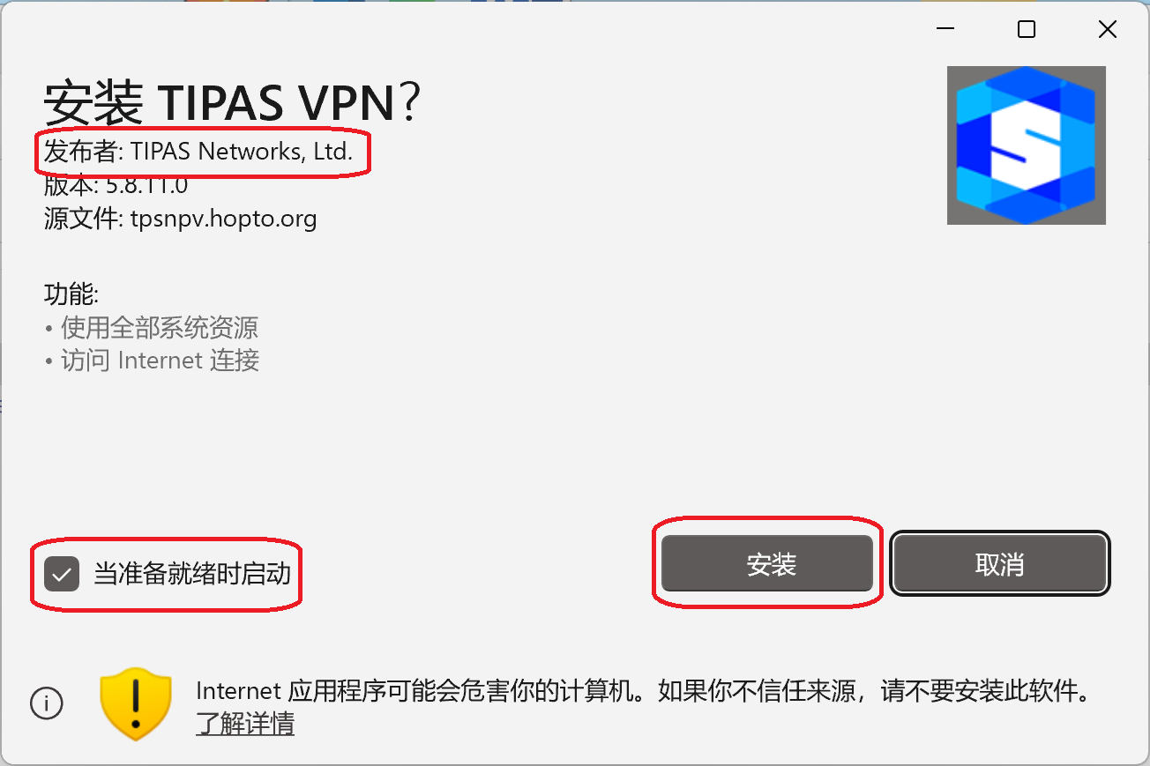Viewport: 1150px width, 766px height.
Task: Click the 取消 button to cancel
Action: click(x=1000, y=564)
